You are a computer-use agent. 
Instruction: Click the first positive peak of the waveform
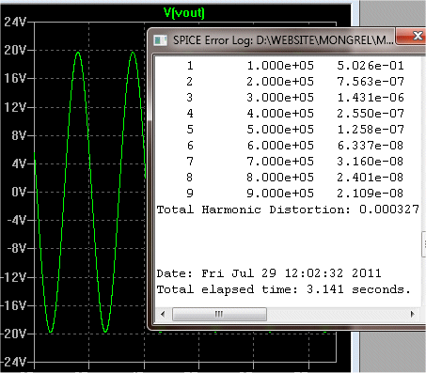pos(78,53)
